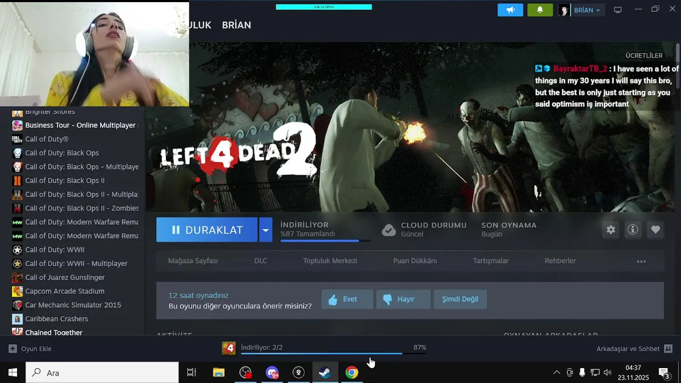Switch to Big Picture mode icon
Screen dimensions: 681x383
click(x=618, y=10)
